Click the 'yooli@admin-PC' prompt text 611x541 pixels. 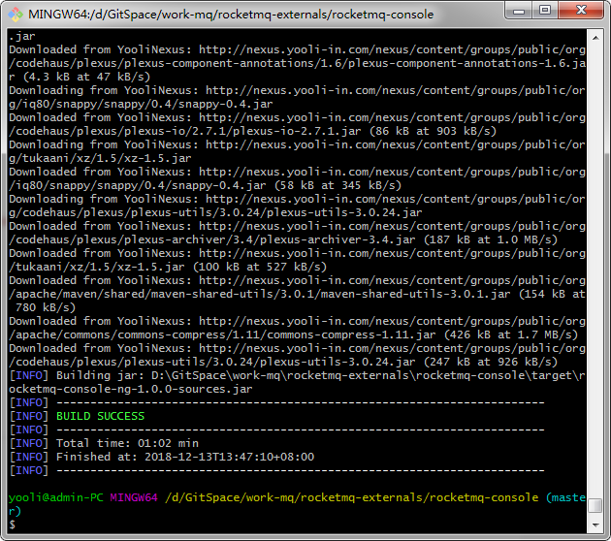[x=56, y=497]
